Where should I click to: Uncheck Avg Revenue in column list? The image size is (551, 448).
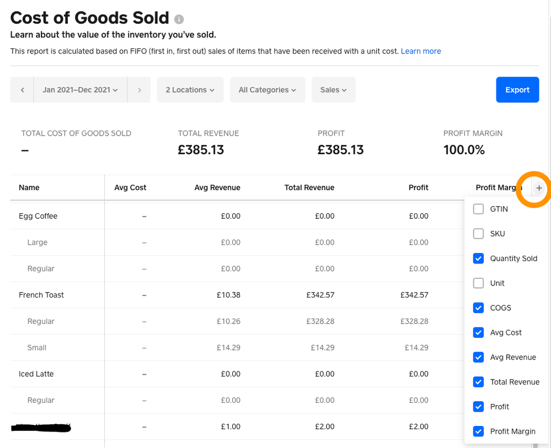coord(478,357)
